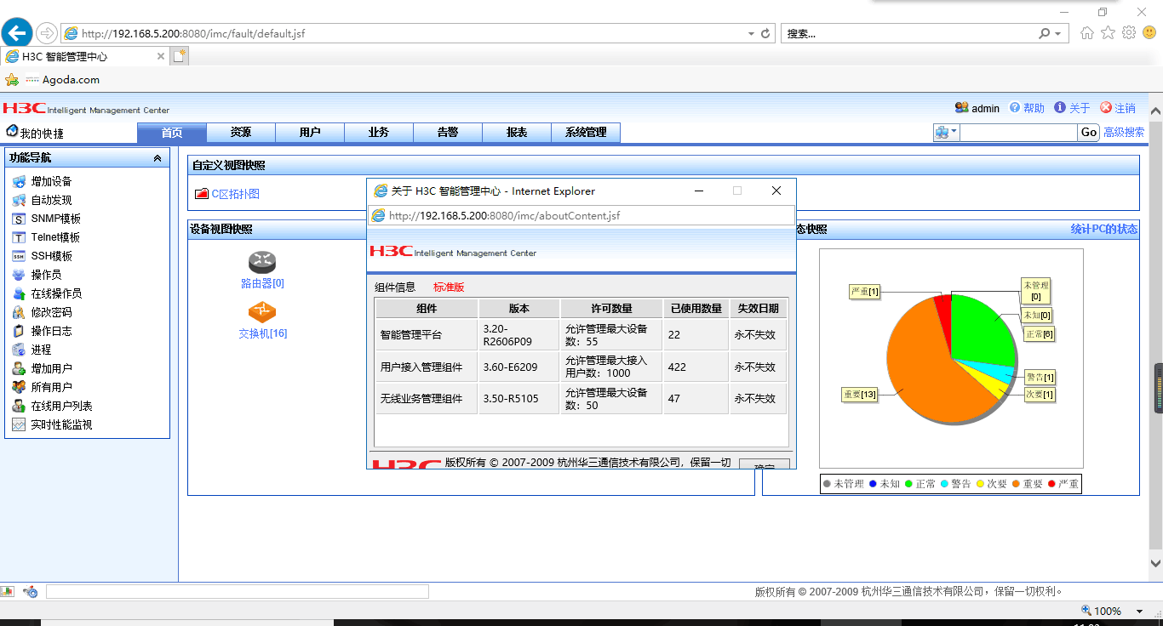The height and width of the screenshot is (626, 1163).
Task: Open the address bar history dropdown arrow
Action: [x=751, y=34]
